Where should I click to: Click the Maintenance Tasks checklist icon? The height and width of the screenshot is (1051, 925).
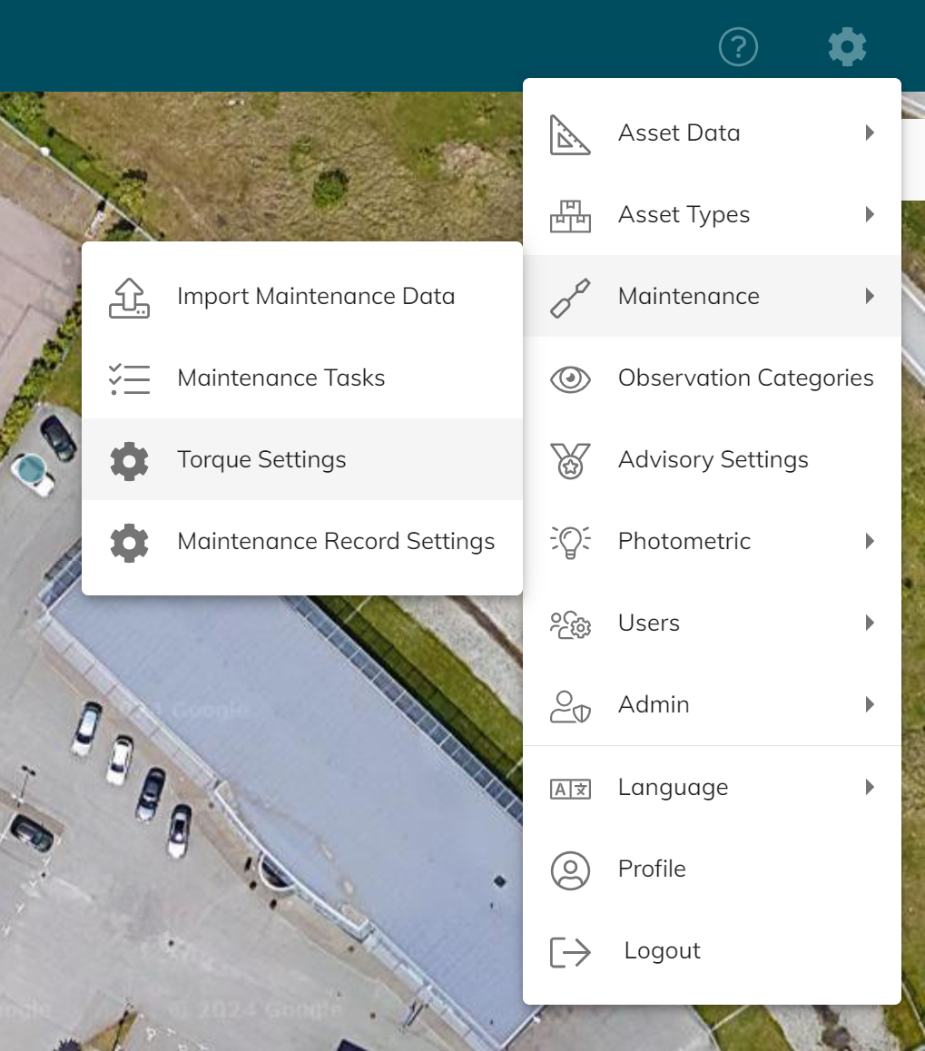coord(129,378)
